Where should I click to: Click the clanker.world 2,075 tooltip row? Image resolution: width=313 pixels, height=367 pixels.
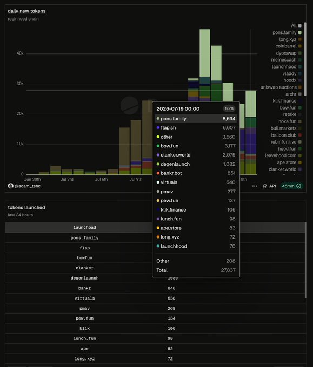(x=196, y=155)
